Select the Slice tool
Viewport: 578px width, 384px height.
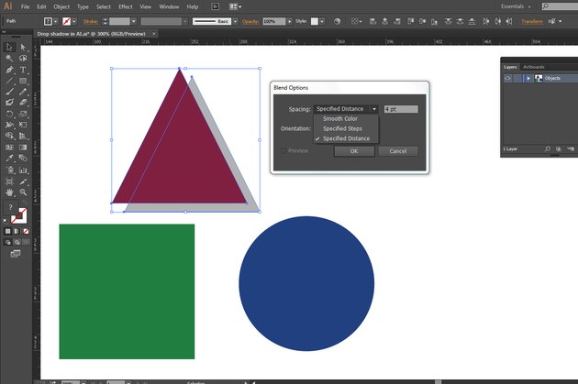click(x=23, y=181)
